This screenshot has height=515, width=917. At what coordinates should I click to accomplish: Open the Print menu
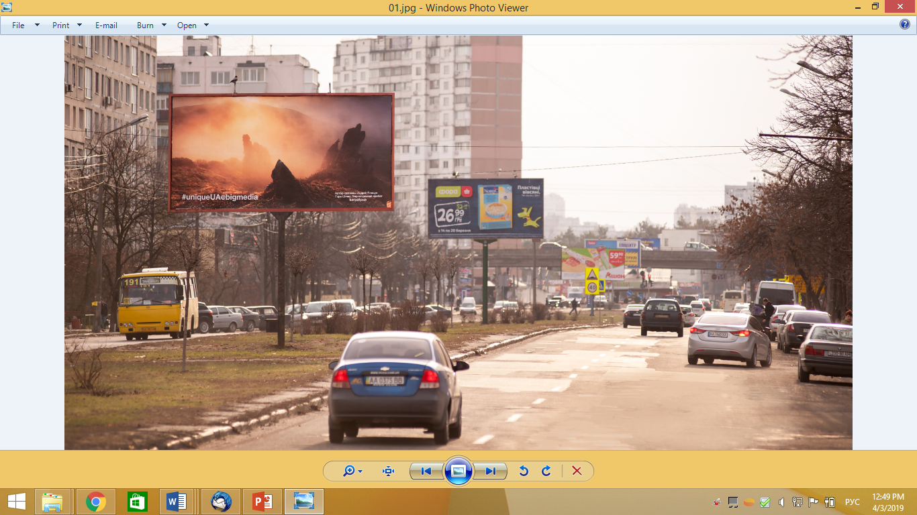[60, 25]
